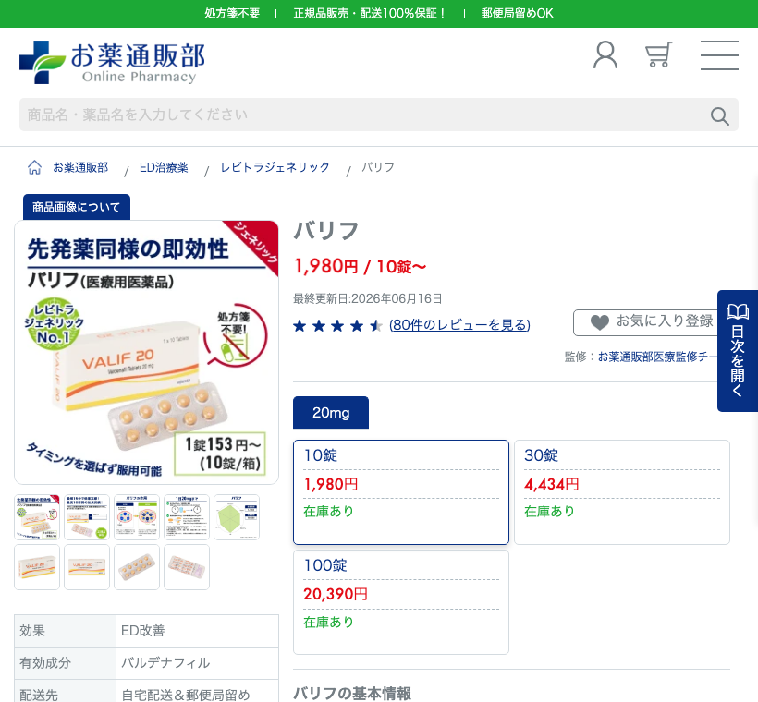Click the バリフの基本情報 heading
The image size is (758, 702).
point(352,694)
